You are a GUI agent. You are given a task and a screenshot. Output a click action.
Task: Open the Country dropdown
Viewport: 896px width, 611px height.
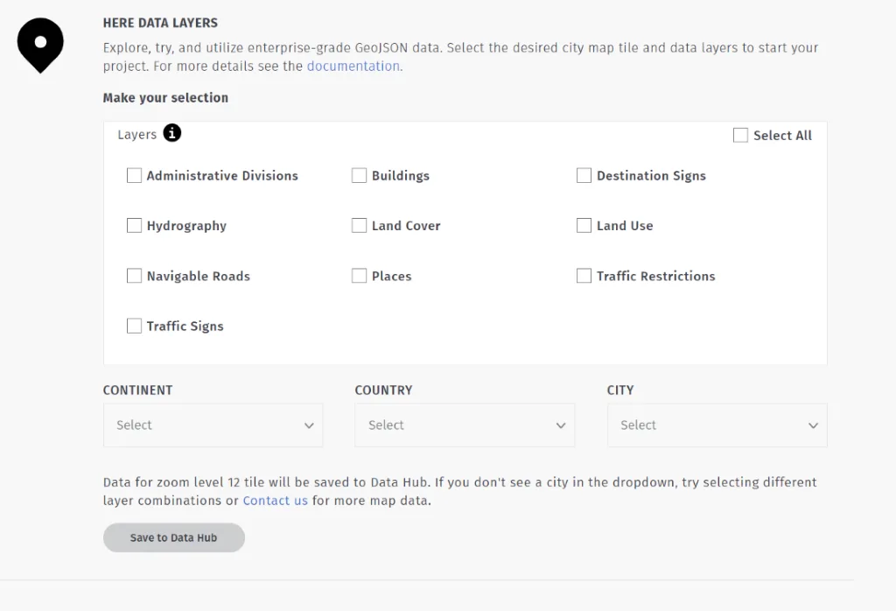coord(465,425)
